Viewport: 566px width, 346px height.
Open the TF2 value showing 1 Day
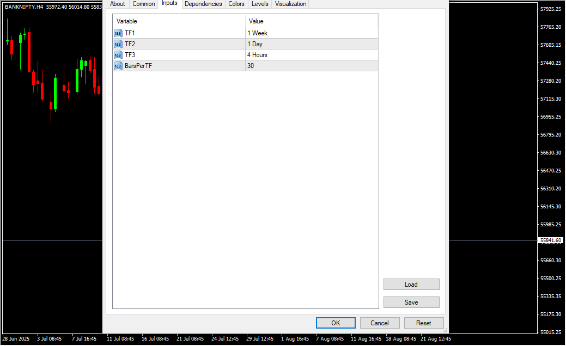point(311,44)
